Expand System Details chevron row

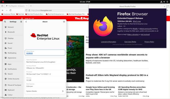point(45,91)
